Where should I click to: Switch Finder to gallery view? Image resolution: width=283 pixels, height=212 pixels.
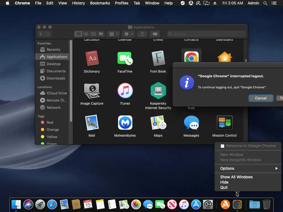(101, 34)
